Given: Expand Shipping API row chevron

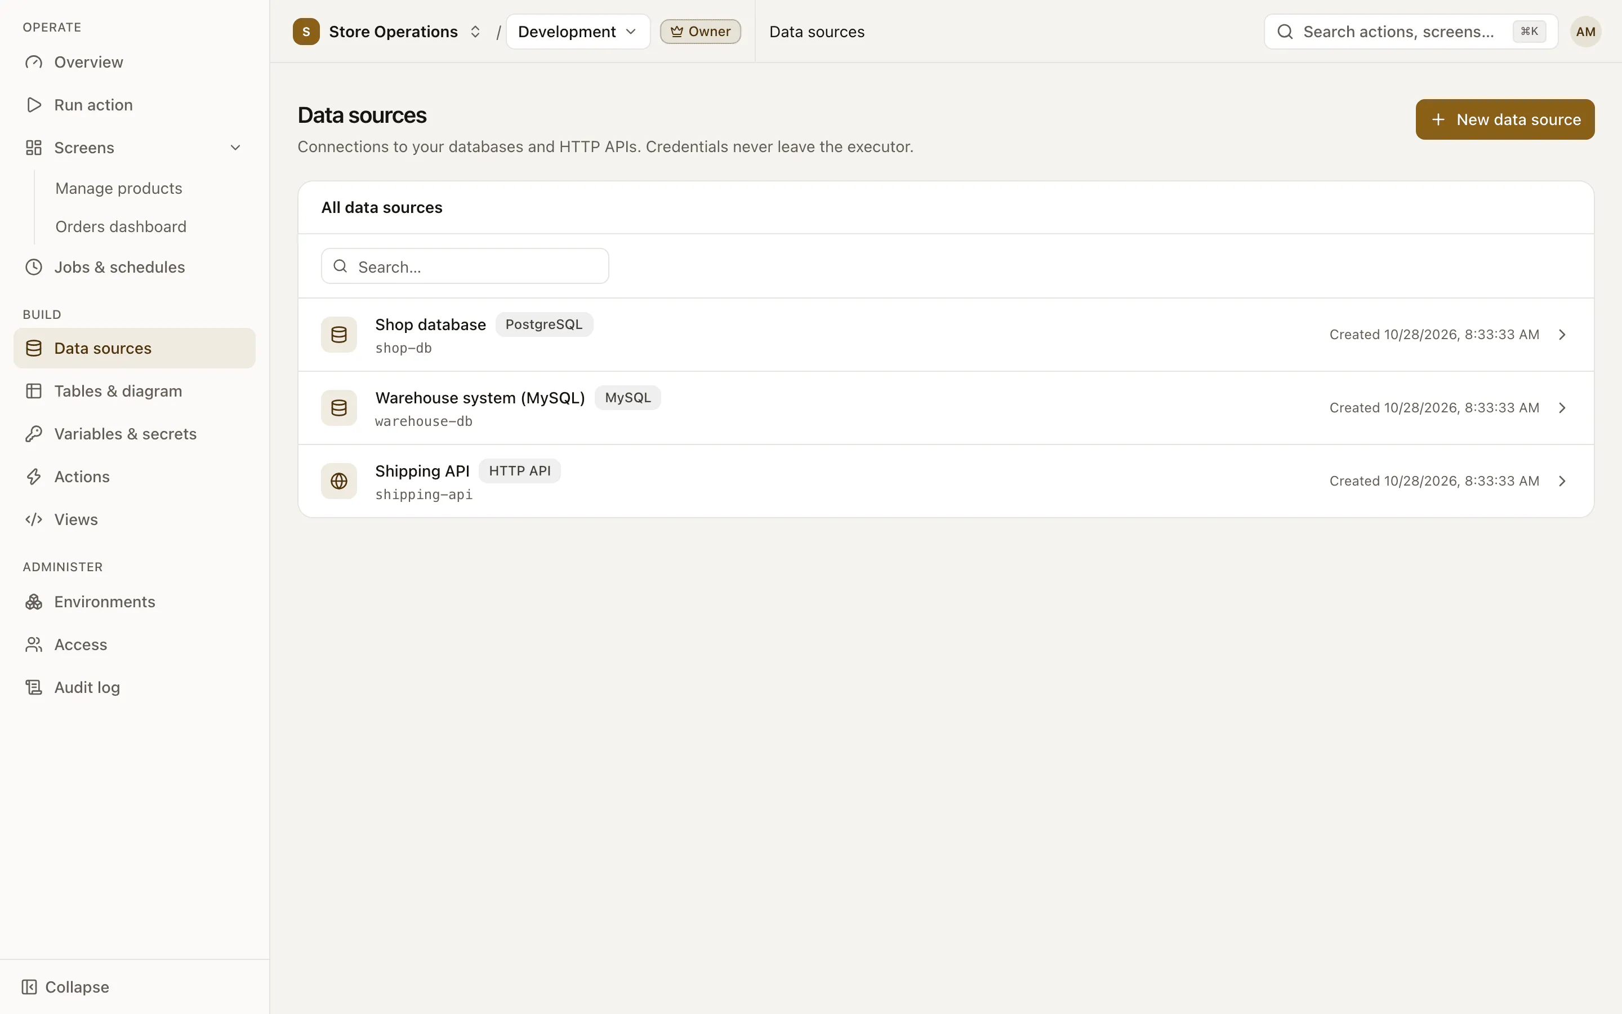Looking at the screenshot, I should (1562, 481).
